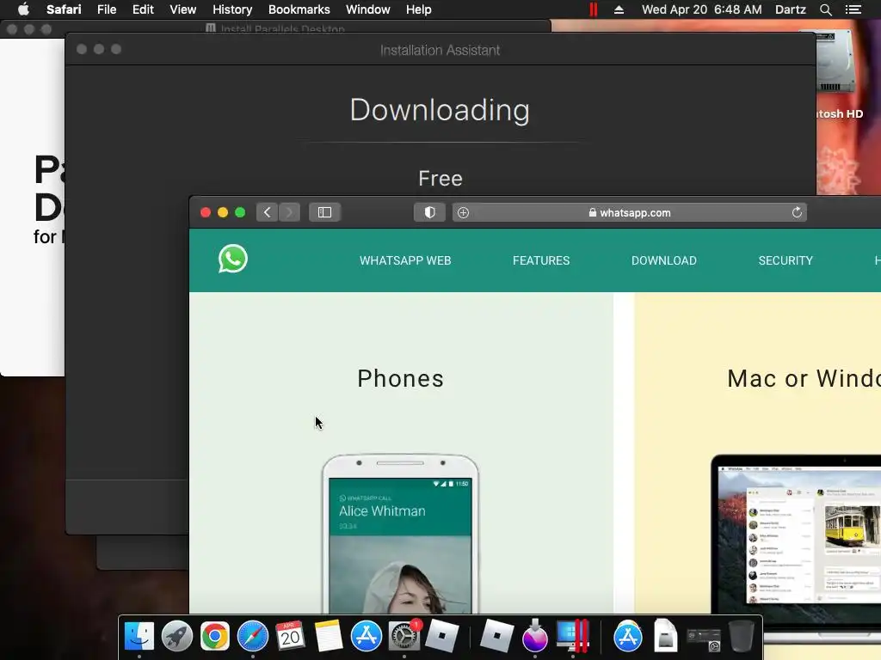Click the Installation Assistant title bar
This screenshot has width=881, height=660.
pyautogui.click(x=440, y=50)
